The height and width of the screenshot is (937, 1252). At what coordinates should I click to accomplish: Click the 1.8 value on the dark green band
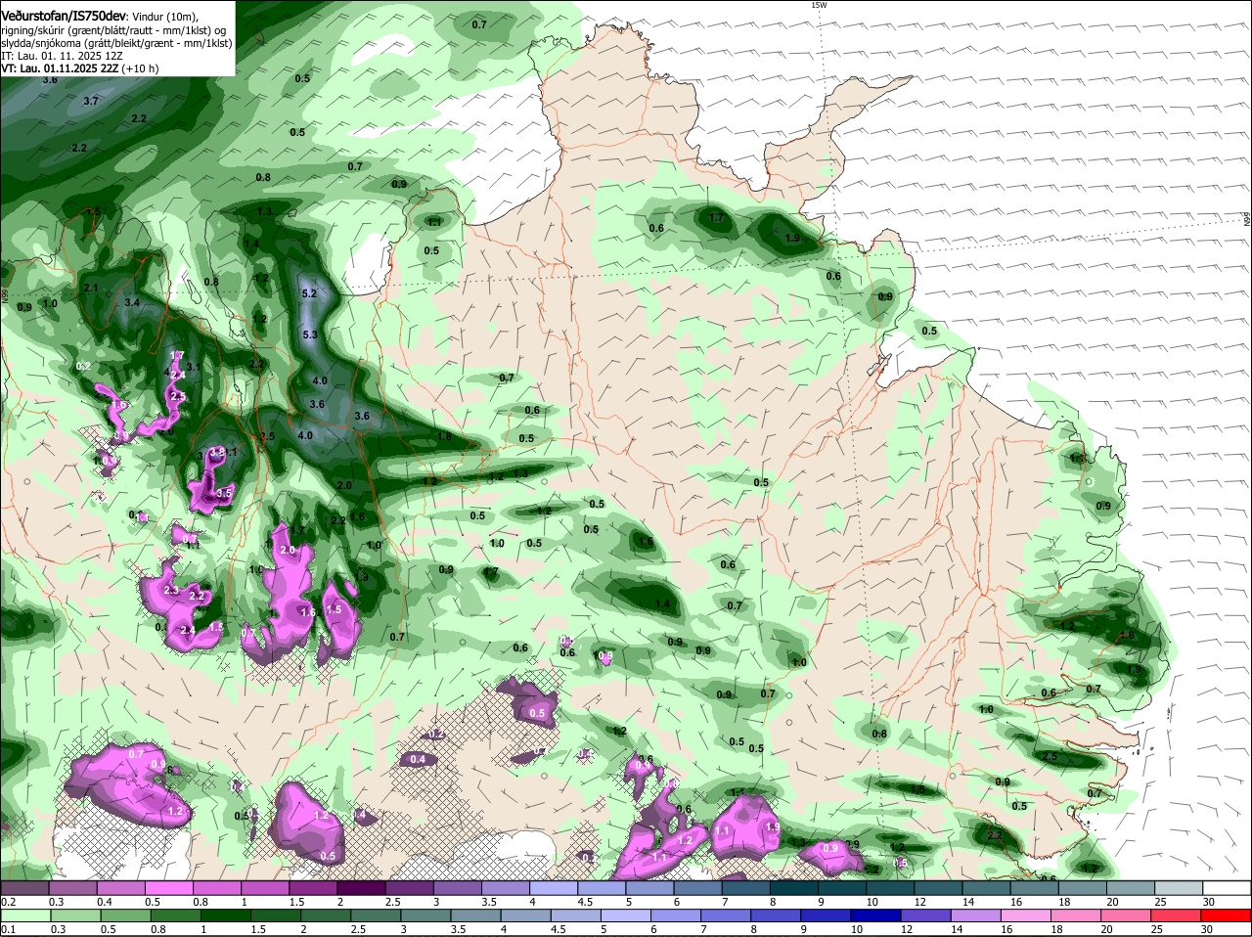point(445,437)
